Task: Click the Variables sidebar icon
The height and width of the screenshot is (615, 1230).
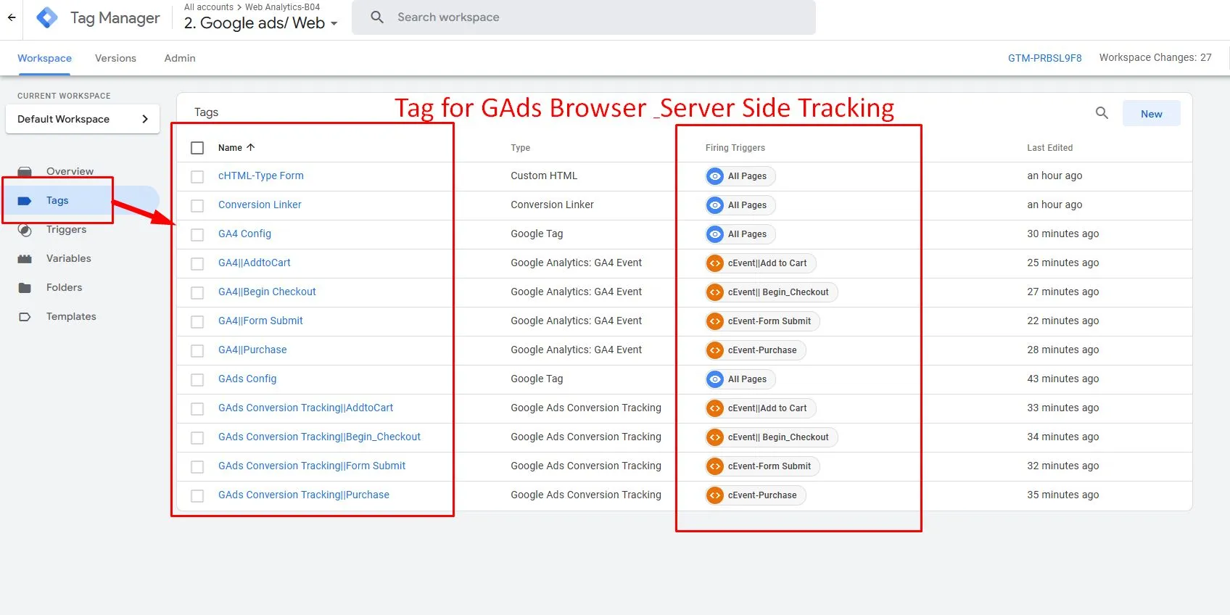Action: [x=25, y=259]
